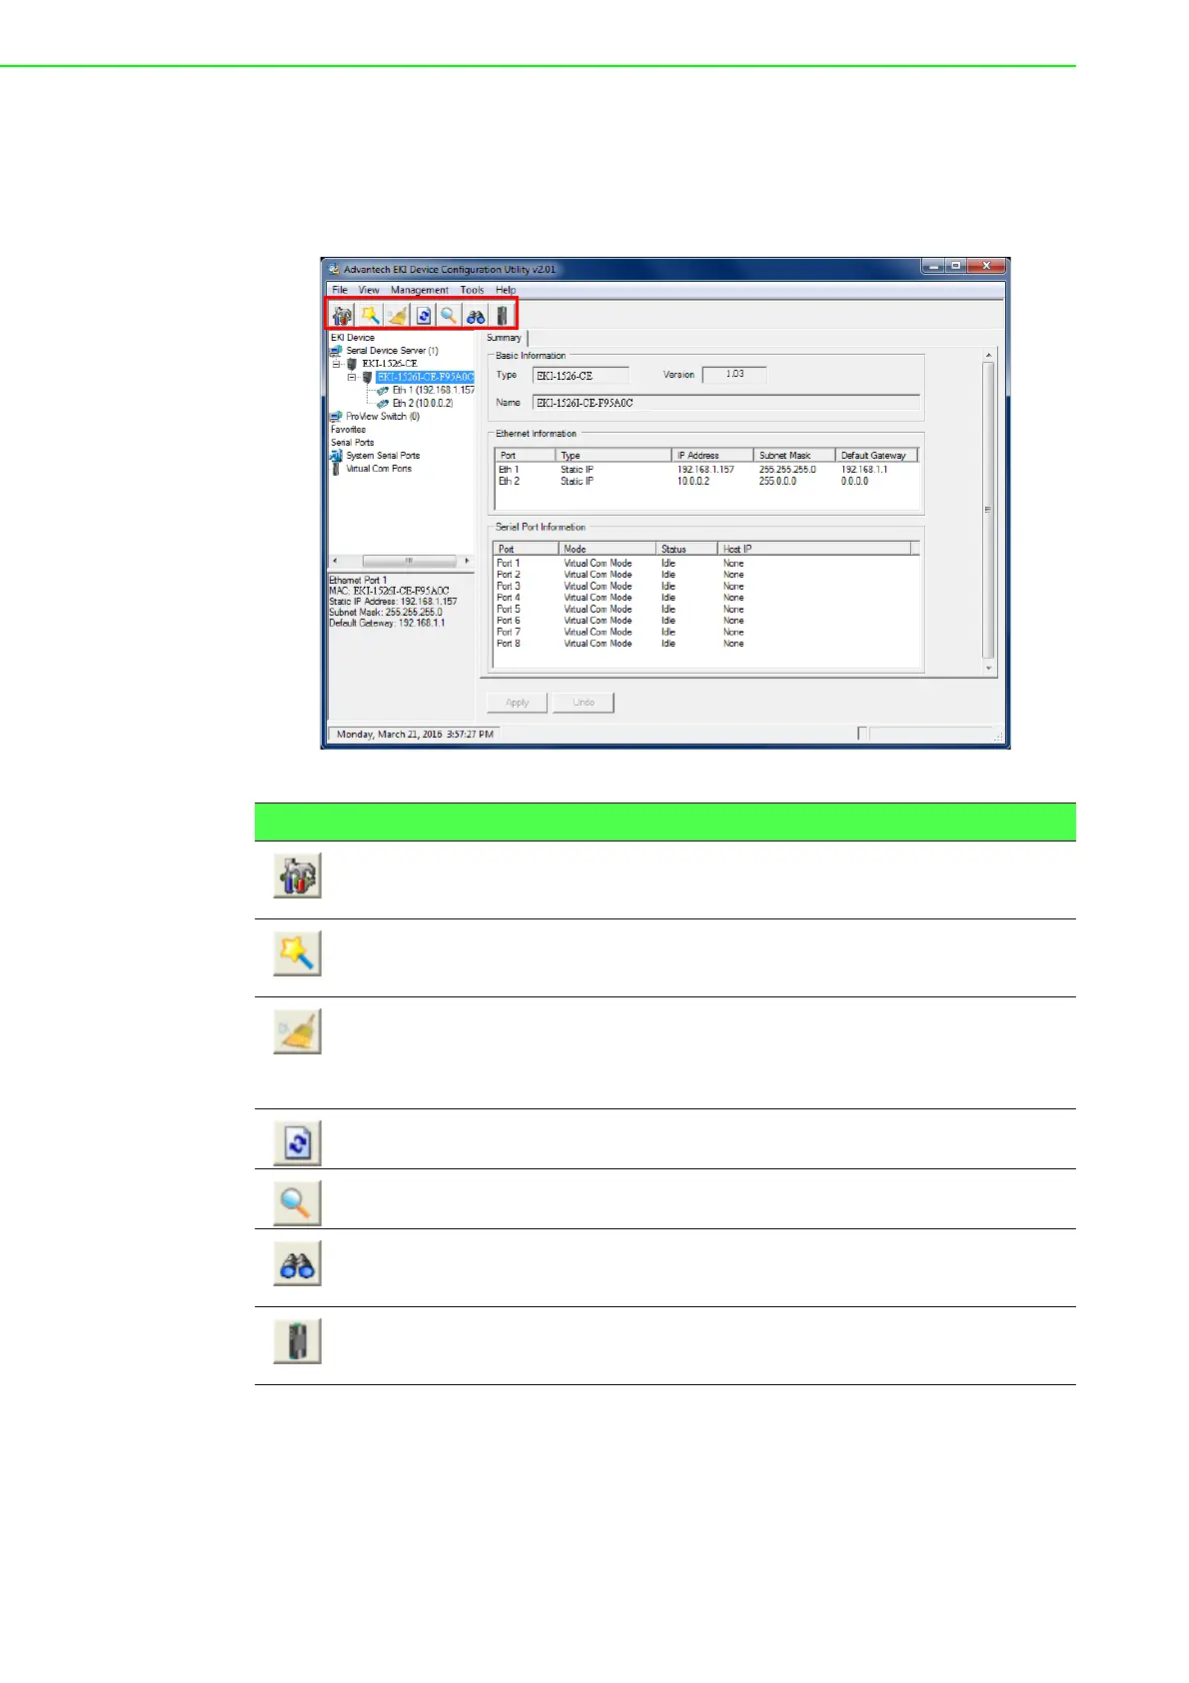
Task: Click the Undo button
Action: (x=584, y=703)
